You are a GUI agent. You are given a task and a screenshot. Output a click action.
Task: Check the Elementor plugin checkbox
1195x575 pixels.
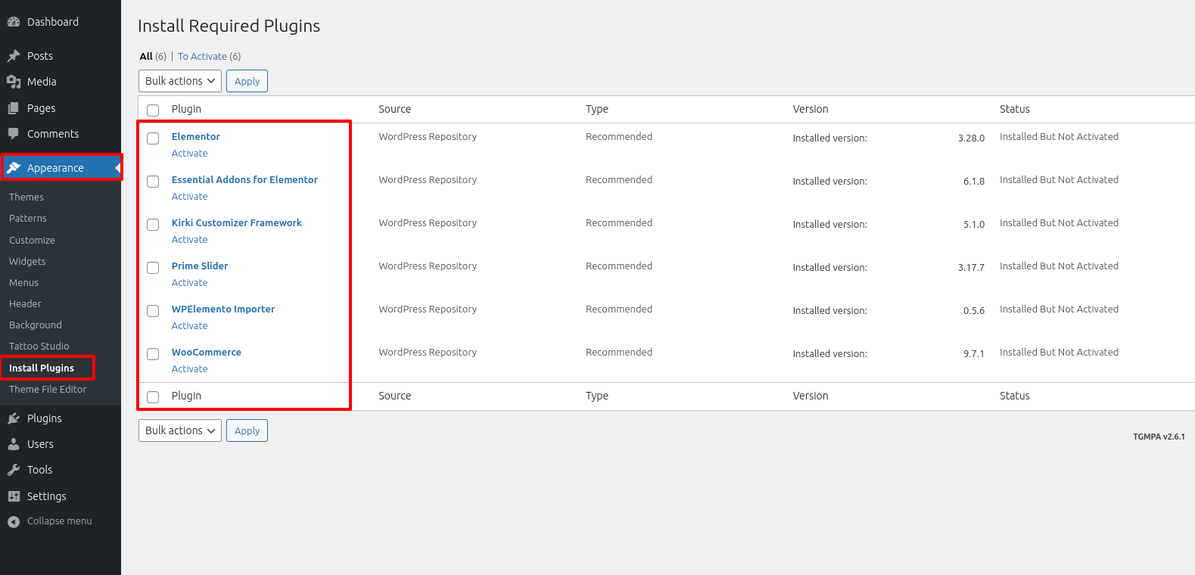(x=153, y=138)
